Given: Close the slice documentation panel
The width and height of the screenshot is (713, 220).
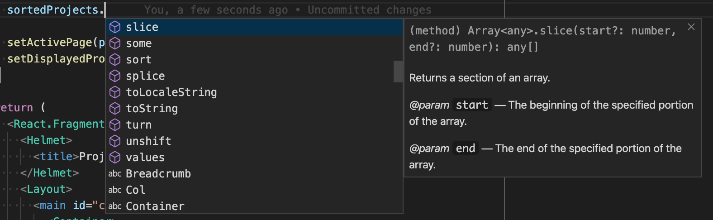Looking at the screenshot, I should [691, 27].
